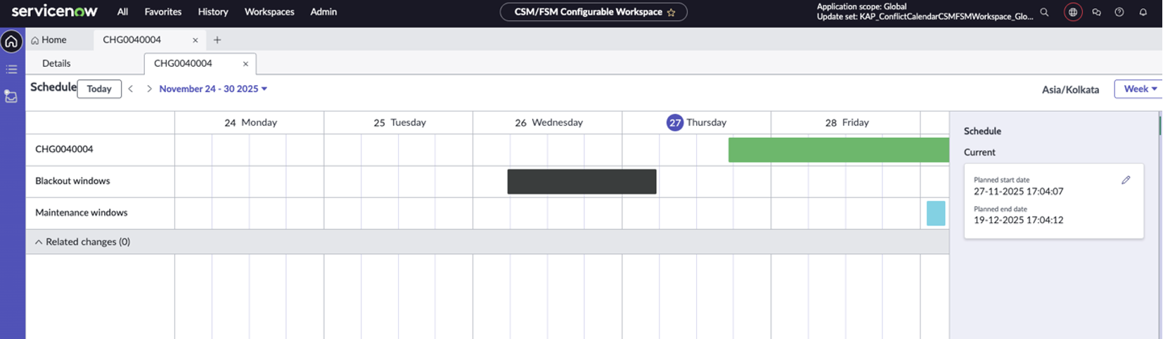Open the Workspaces menu
This screenshot has width=1163, height=339.
click(x=269, y=12)
